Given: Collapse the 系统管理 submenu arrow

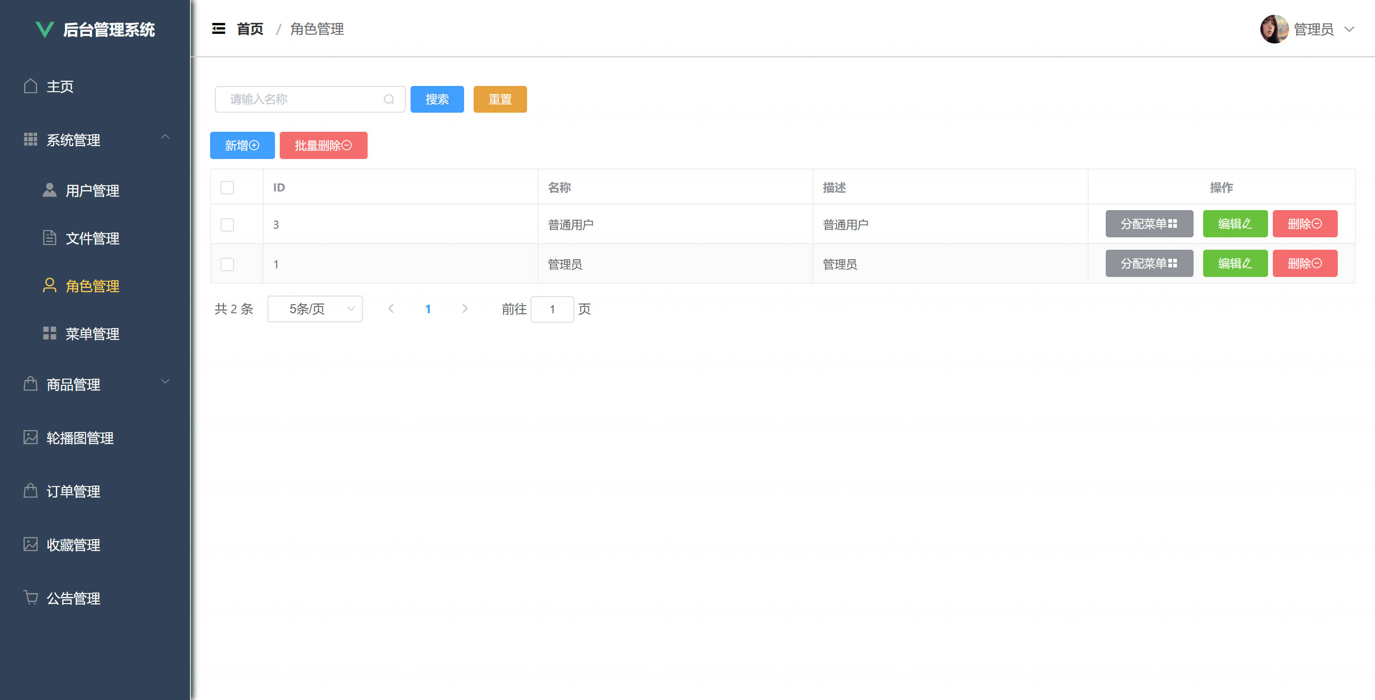Looking at the screenshot, I should (165, 137).
